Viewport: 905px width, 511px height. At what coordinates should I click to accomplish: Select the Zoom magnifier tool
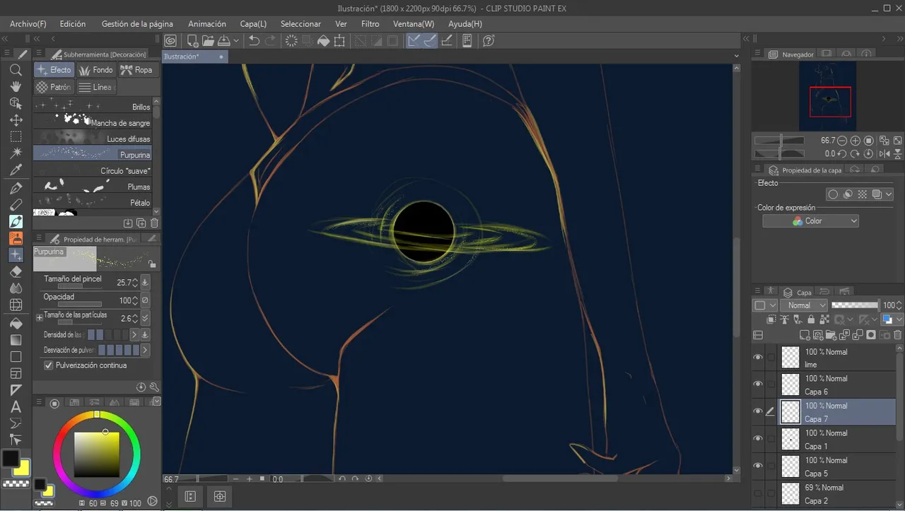pyautogui.click(x=16, y=70)
